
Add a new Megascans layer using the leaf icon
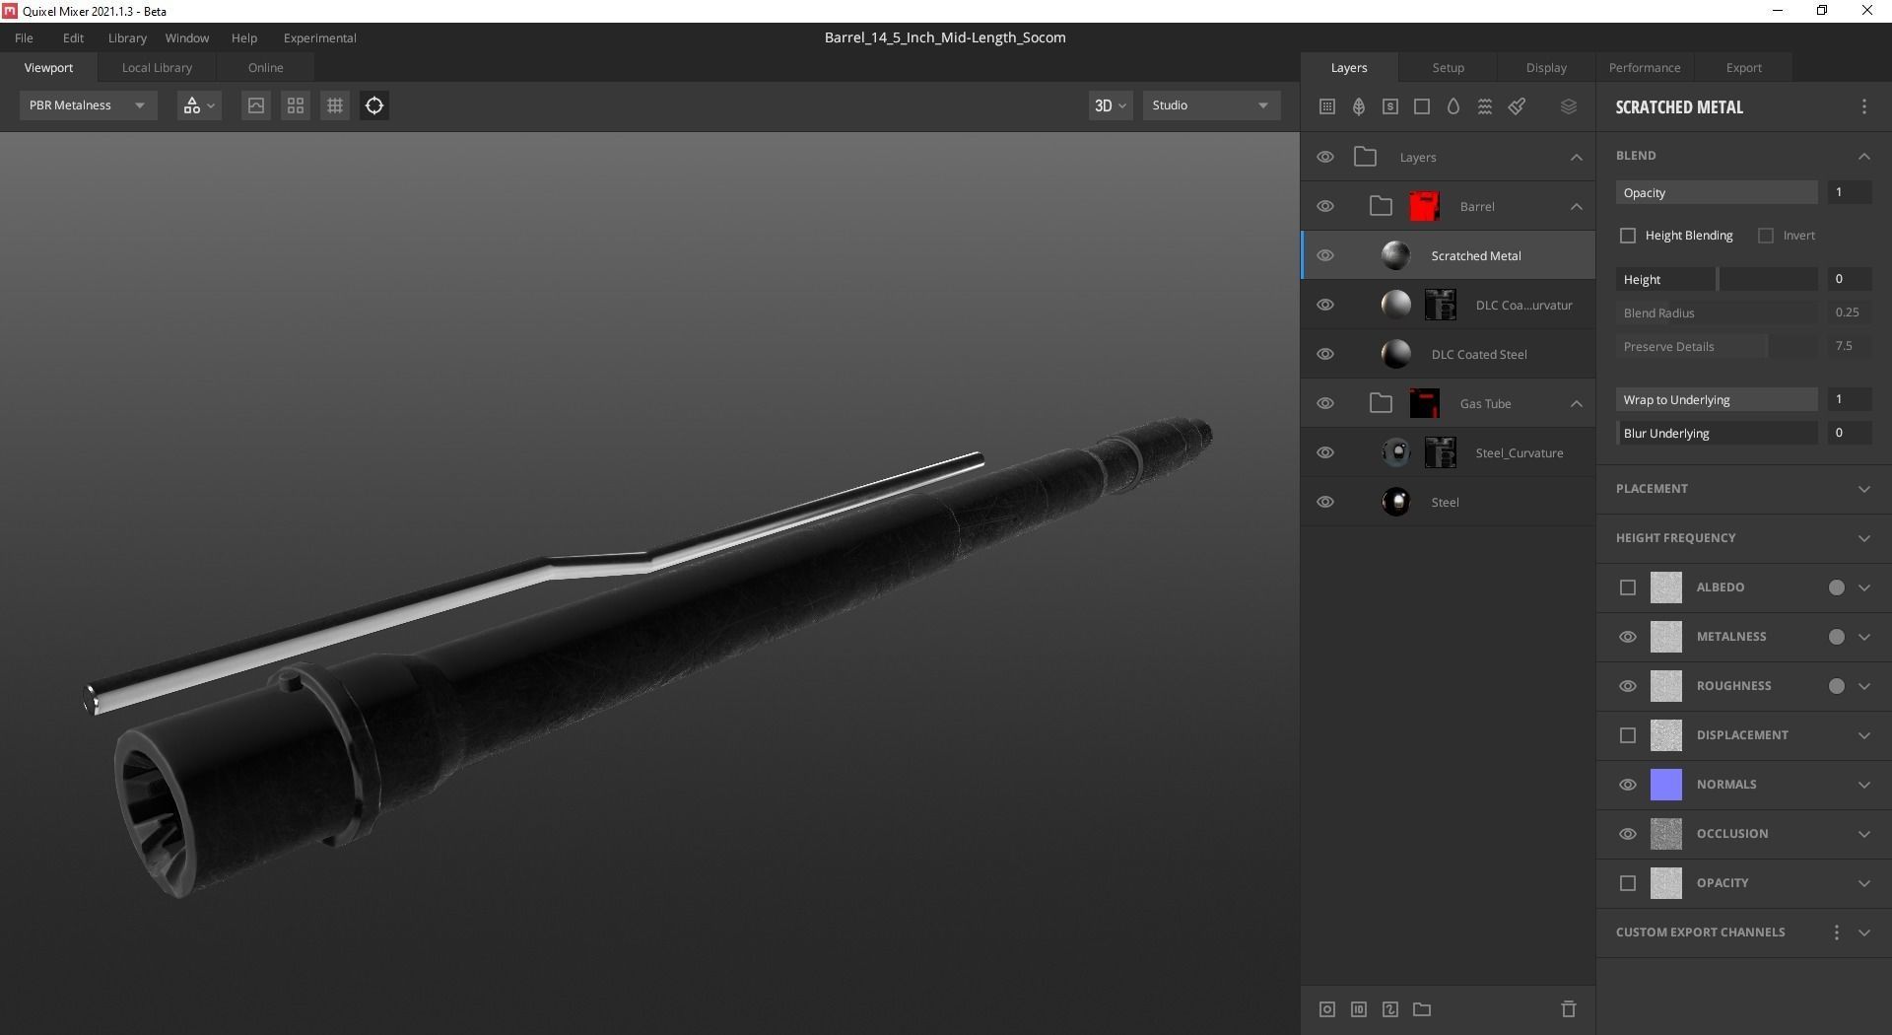1358,105
